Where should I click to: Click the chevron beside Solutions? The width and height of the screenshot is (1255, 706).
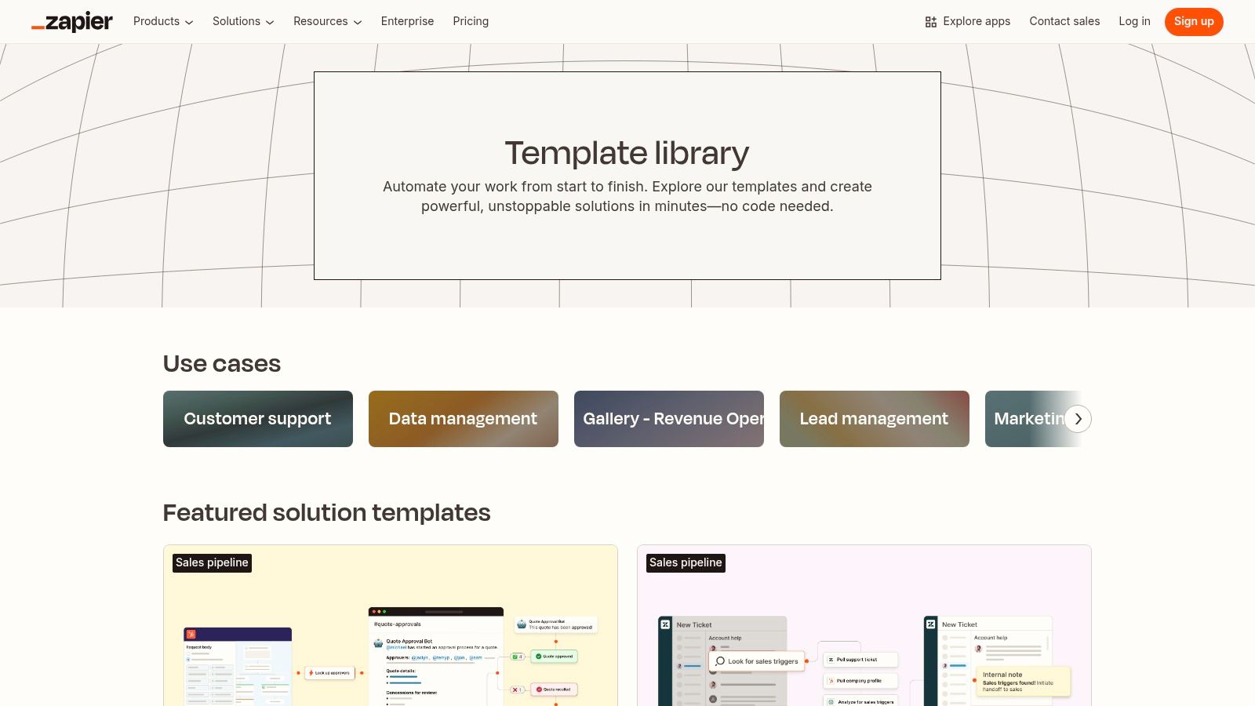(x=269, y=22)
